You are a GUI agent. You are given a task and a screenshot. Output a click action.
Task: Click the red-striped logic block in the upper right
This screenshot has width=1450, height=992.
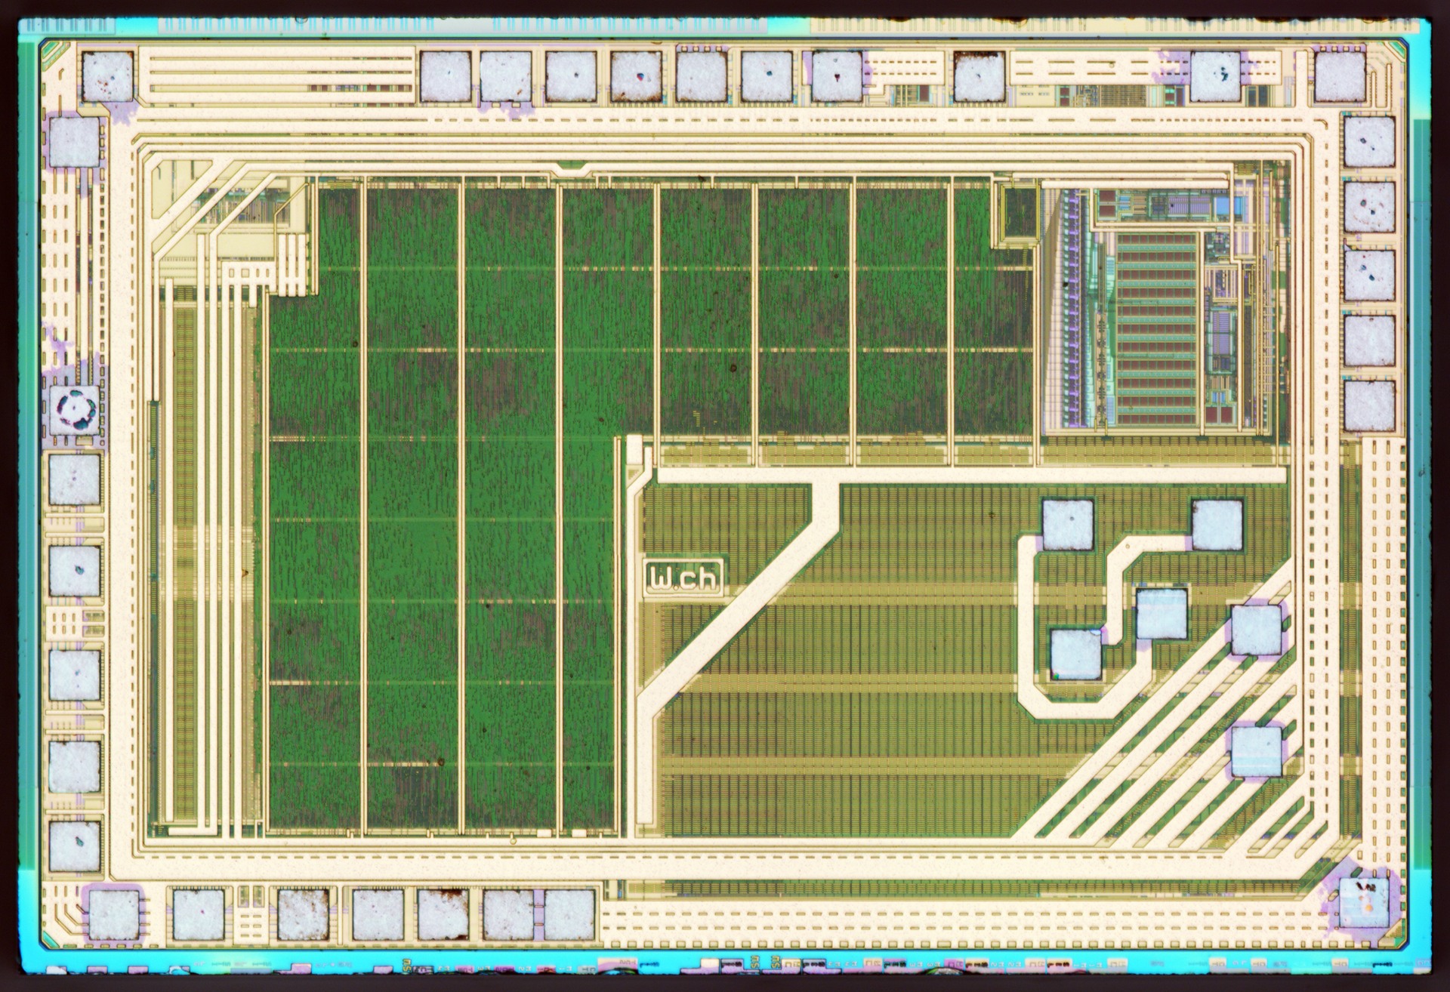[1157, 328]
